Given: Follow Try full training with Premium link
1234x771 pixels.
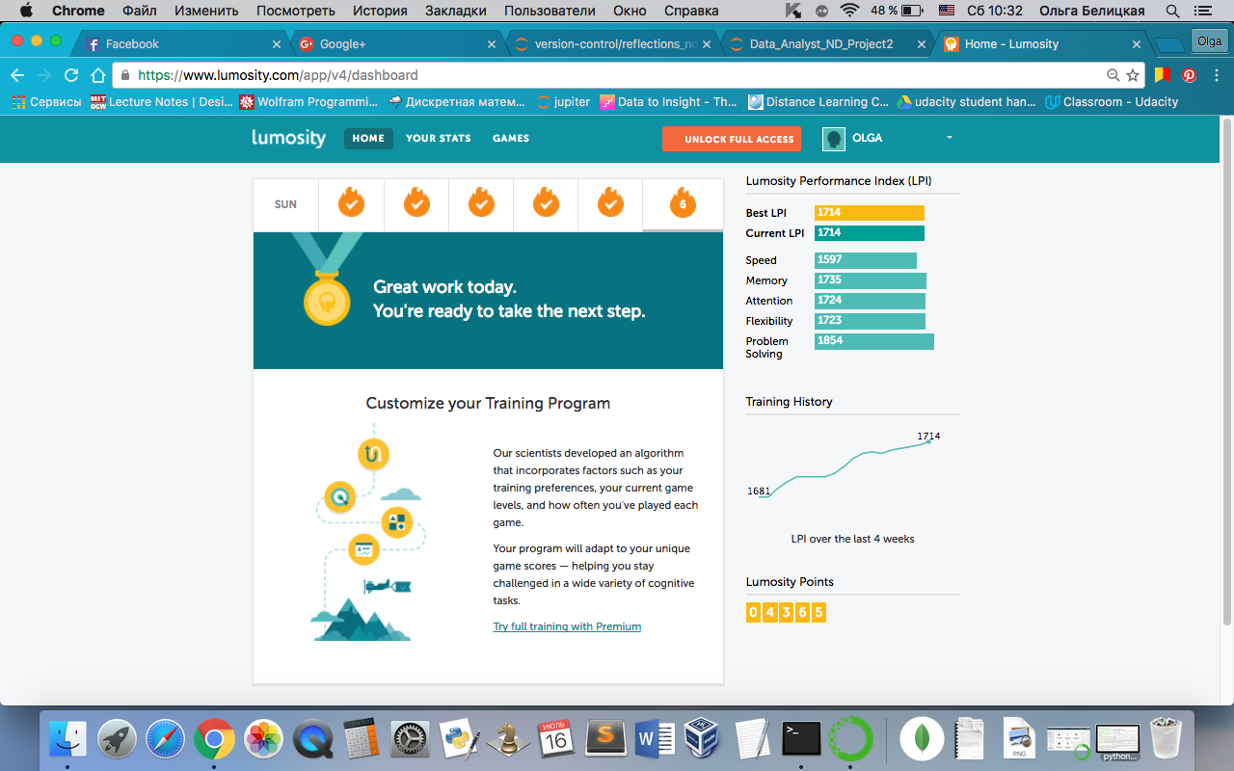Looking at the screenshot, I should tap(567, 626).
